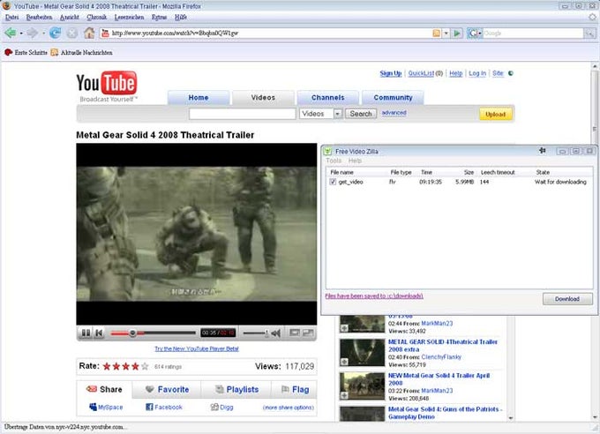The height and width of the screenshot is (434, 600).
Task: Go back with Firefox back arrow
Action: [10, 33]
